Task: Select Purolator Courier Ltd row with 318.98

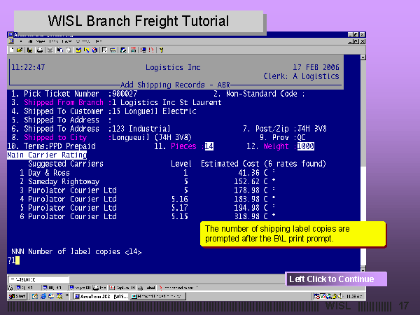Action: 146,216
